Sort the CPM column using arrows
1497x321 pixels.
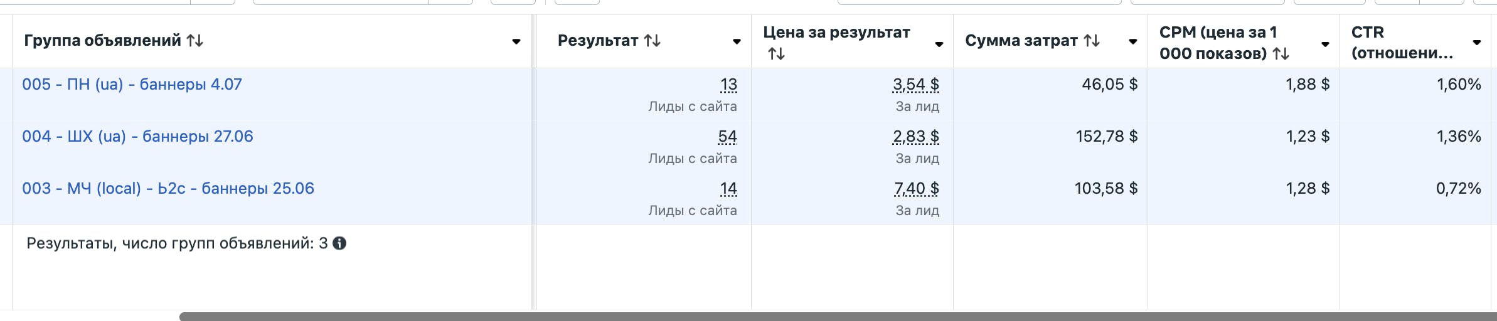tap(1281, 54)
